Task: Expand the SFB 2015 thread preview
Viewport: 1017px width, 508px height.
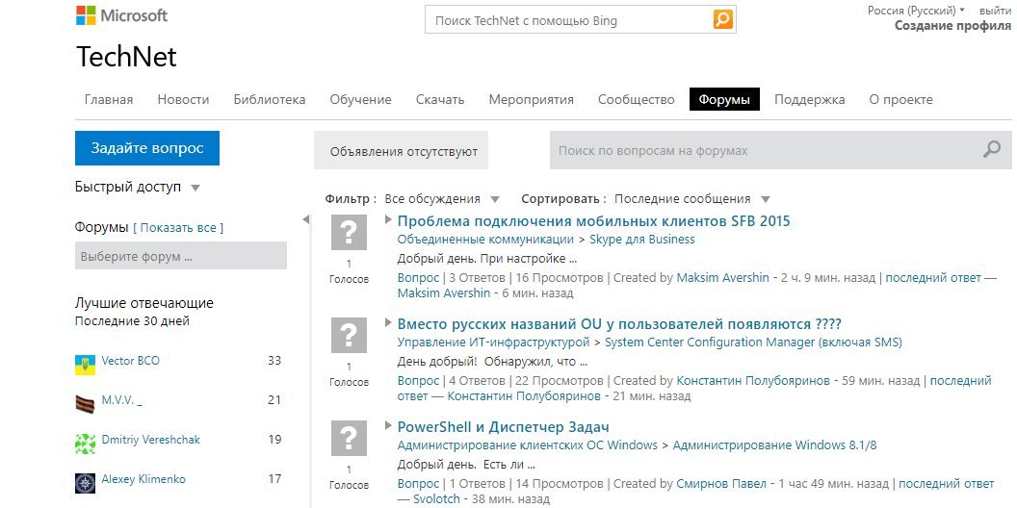Action: 388,219
